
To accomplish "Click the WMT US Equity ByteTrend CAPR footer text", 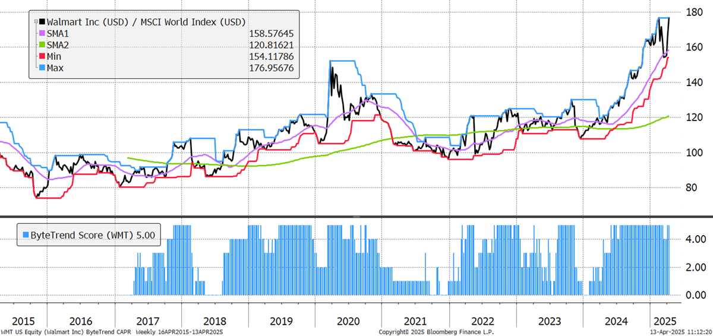I will 111,331.
